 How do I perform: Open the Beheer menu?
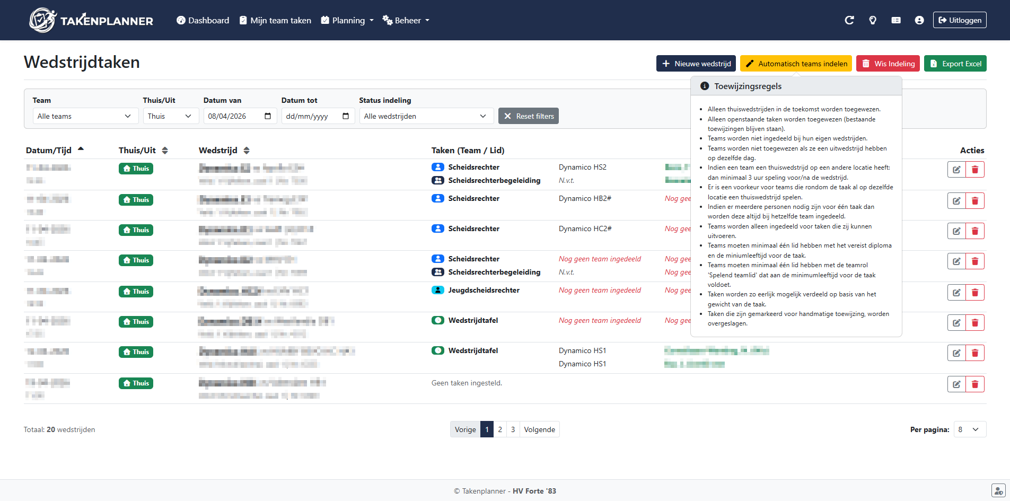click(406, 20)
